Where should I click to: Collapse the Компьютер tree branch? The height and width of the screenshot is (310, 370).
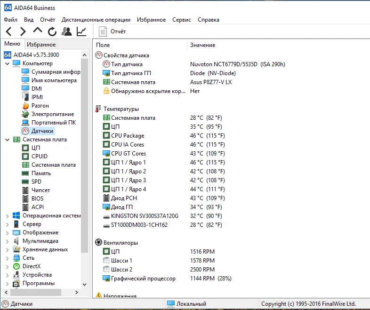tap(8, 63)
